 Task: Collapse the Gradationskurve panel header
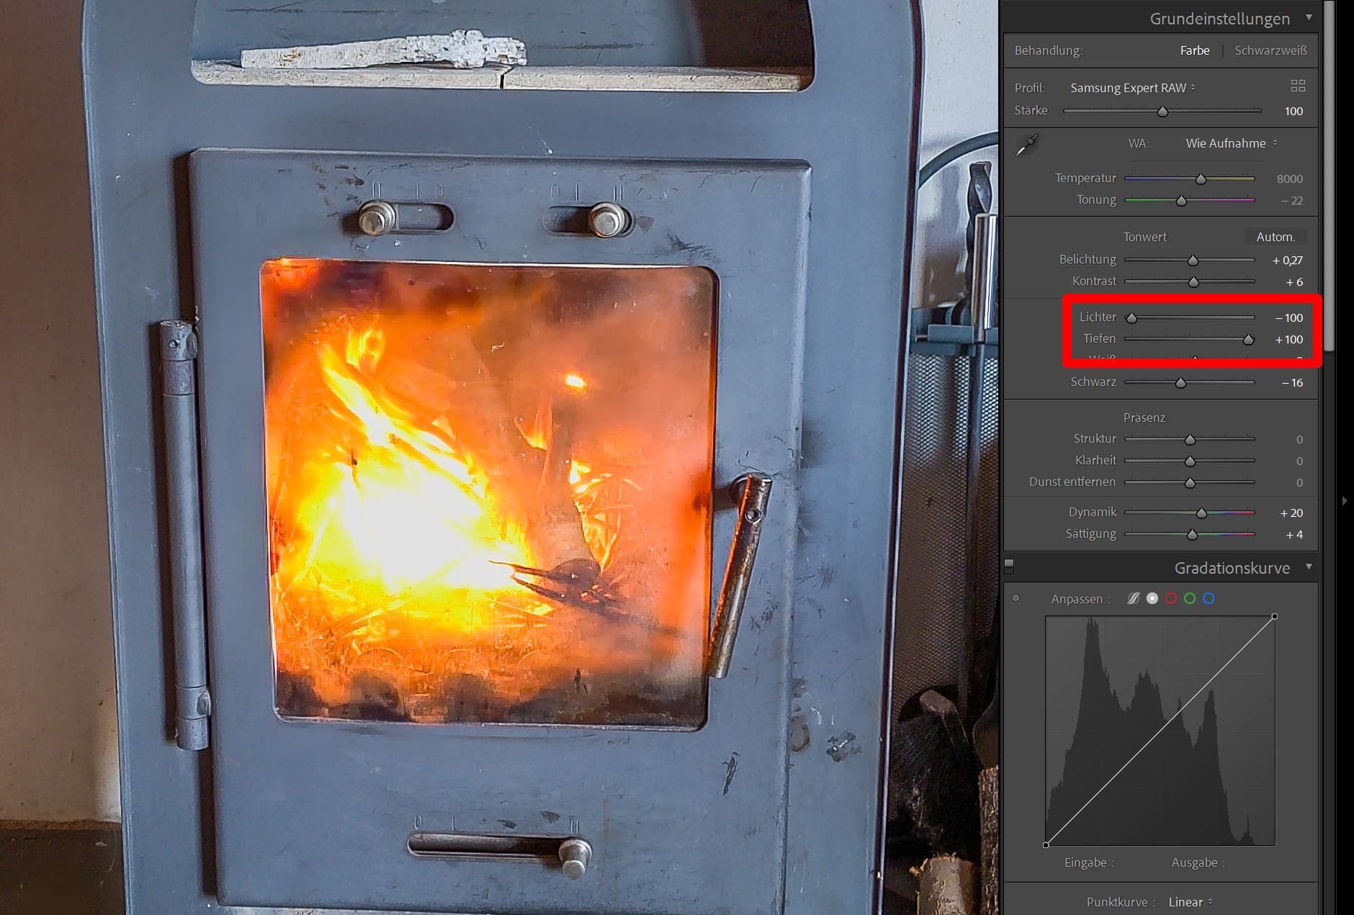click(1309, 567)
